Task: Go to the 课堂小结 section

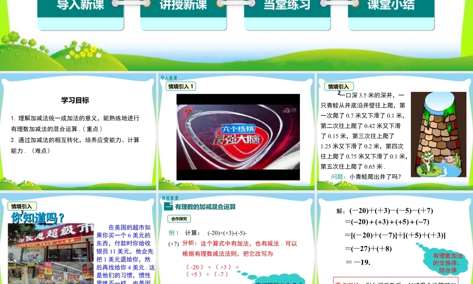Action: click(x=391, y=7)
